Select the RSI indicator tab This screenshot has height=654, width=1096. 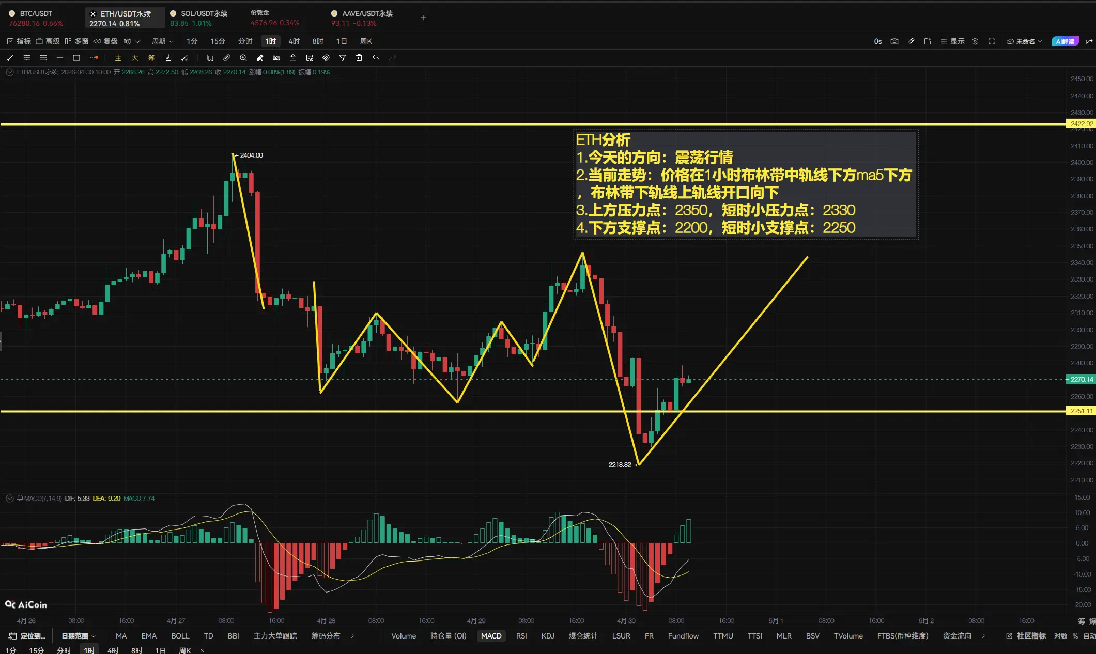pyautogui.click(x=521, y=636)
